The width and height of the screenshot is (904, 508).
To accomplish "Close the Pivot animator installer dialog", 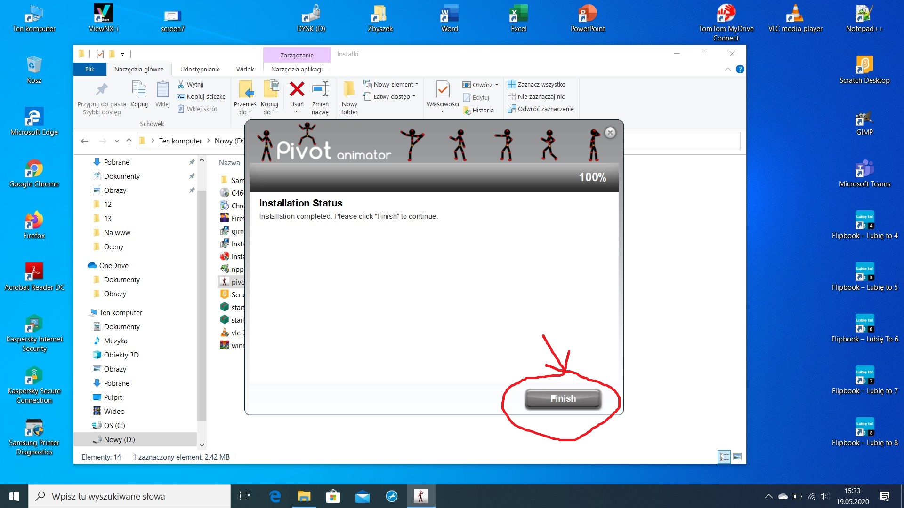I will point(610,133).
